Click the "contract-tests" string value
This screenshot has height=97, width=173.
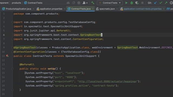(x=104, y=86)
